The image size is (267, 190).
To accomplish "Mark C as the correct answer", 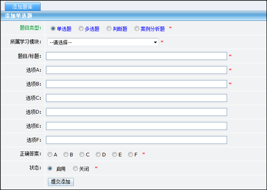I will (x=82, y=154).
